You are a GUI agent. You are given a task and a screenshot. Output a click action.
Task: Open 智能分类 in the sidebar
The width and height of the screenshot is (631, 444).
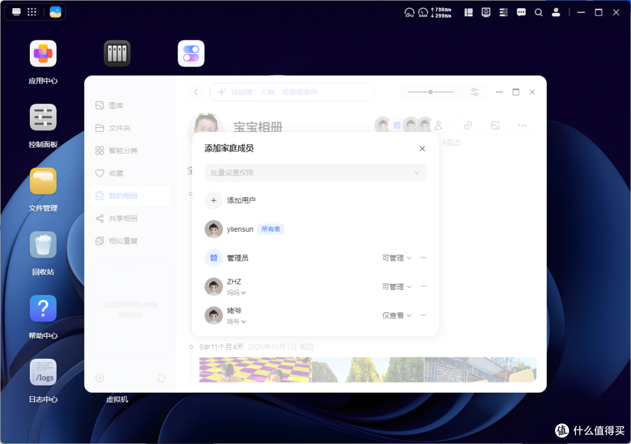tap(130, 151)
